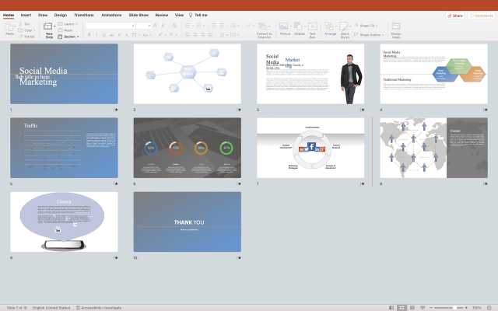Expand the Layout dropdown

click(68, 24)
